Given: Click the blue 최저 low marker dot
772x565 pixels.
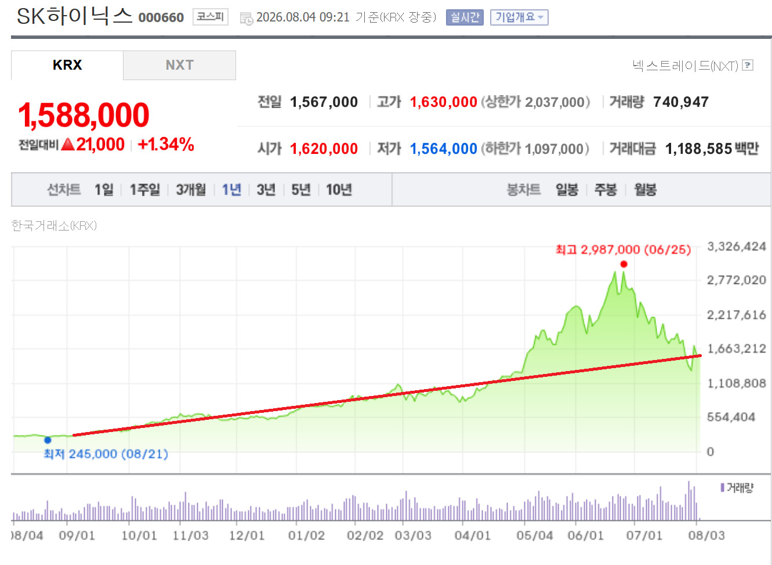Looking at the screenshot, I should (48, 440).
